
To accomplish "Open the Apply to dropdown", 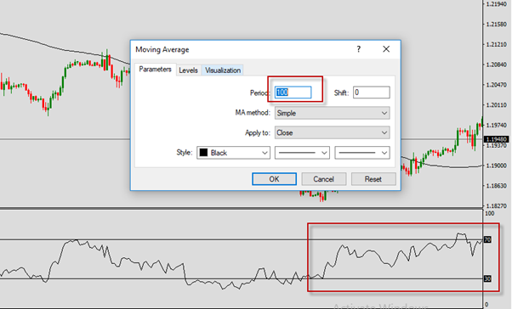I will pos(332,132).
